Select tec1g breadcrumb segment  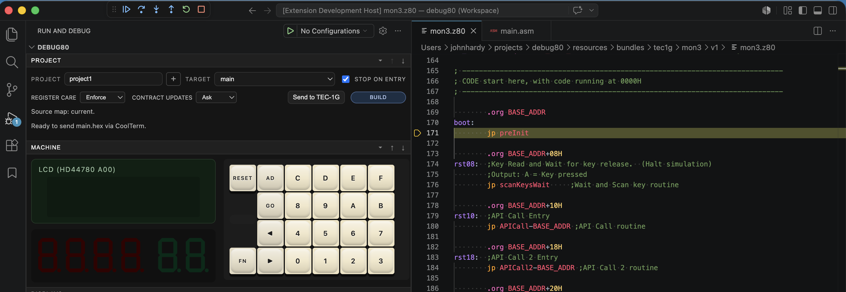[x=663, y=48]
